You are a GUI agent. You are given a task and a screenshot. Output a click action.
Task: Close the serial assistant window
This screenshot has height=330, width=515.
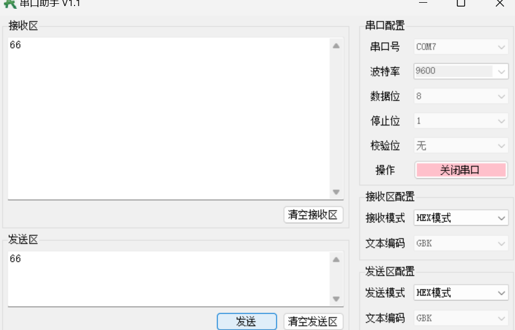[x=500, y=3]
